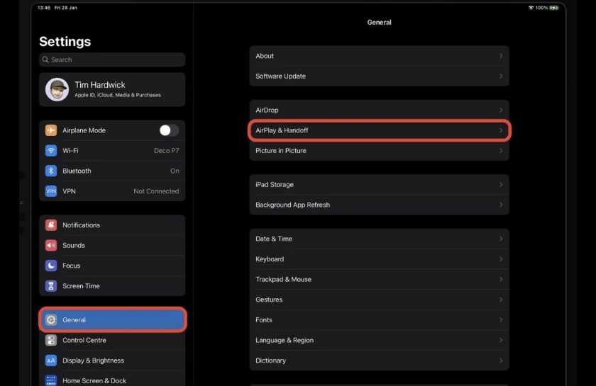Open Date & Time chevron
This screenshot has width=596, height=386.
coord(501,239)
